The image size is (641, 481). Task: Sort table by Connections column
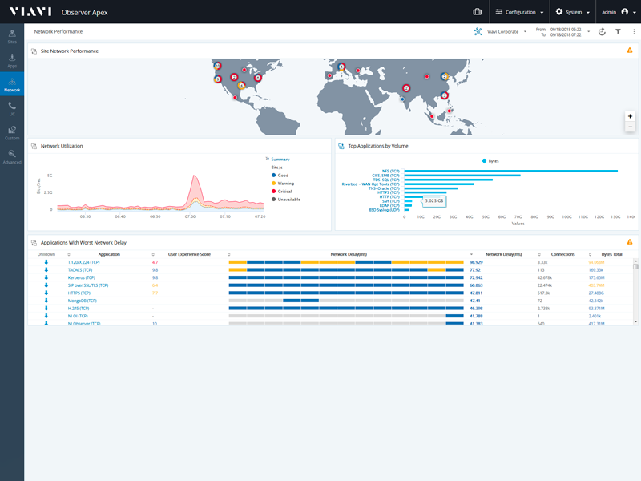pyautogui.click(x=563, y=254)
